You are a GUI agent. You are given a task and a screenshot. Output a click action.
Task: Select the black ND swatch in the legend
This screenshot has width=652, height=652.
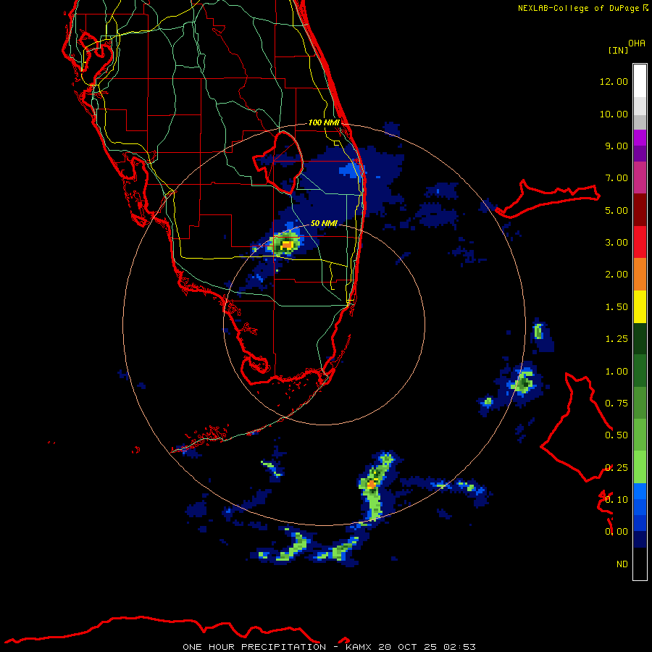[640, 564]
